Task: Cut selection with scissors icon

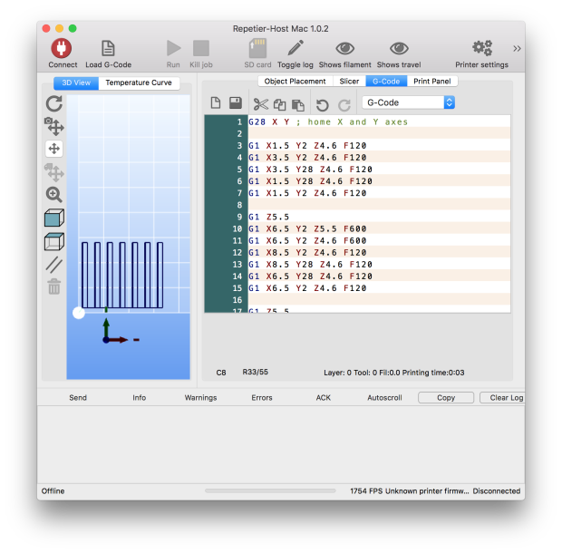Action: point(260,104)
